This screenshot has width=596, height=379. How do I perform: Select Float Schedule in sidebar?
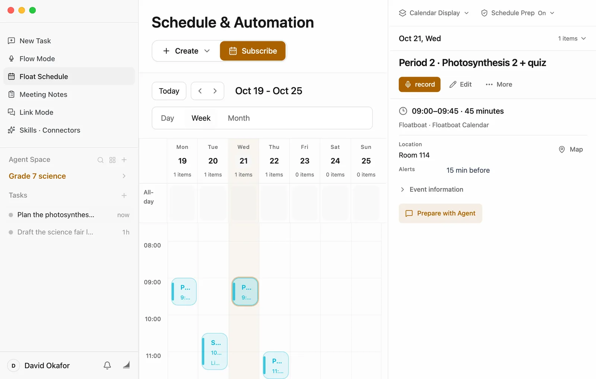tap(69, 77)
